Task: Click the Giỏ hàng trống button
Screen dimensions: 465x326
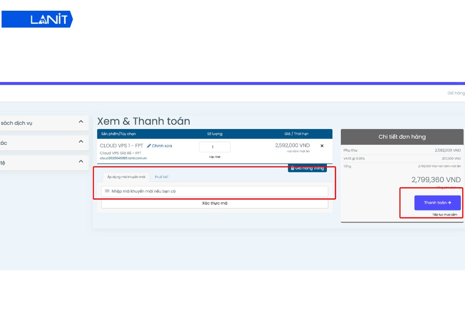Action: tap(307, 168)
